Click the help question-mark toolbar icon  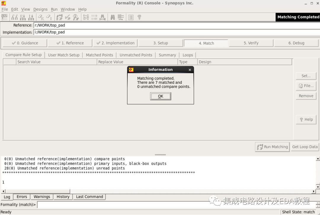[x=140, y=17]
